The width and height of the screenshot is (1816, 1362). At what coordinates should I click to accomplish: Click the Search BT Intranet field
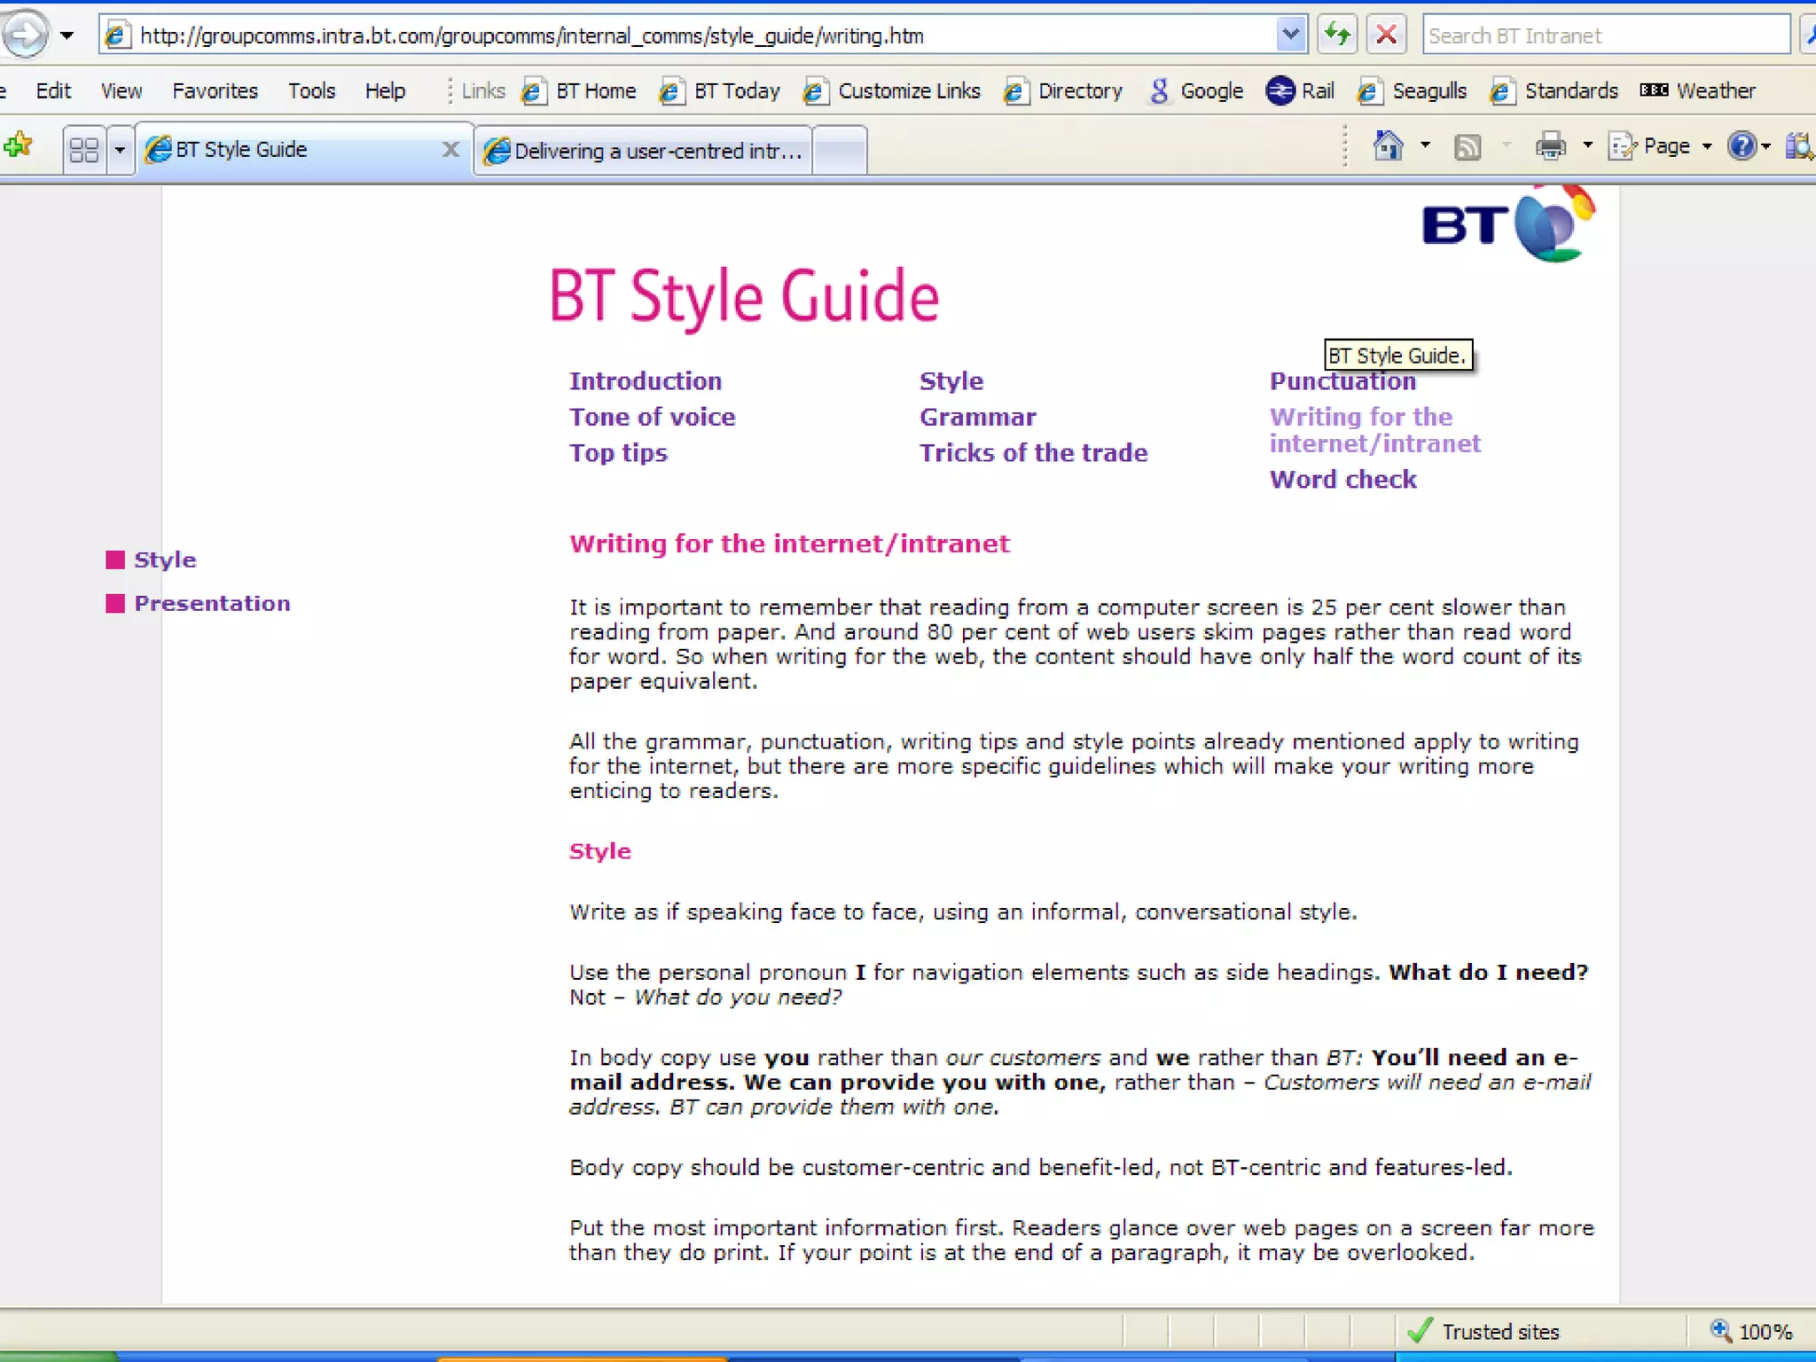click(x=1605, y=35)
